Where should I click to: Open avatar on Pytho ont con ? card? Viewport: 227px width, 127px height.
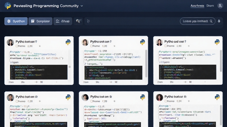[85, 43]
